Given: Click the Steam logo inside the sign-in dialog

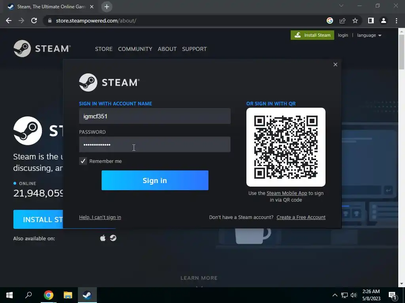Looking at the screenshot, I should tap(109, 82).
